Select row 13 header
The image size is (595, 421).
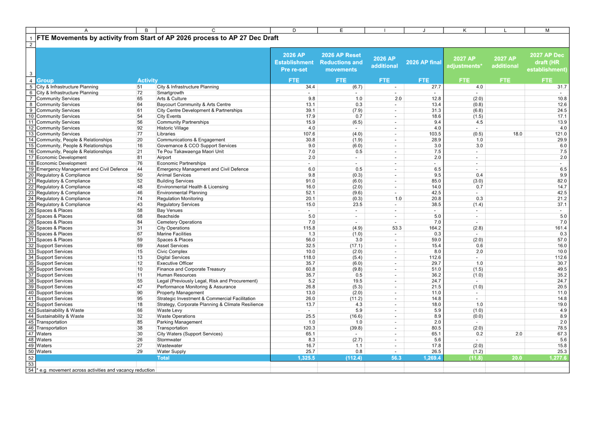click(31, 134)
